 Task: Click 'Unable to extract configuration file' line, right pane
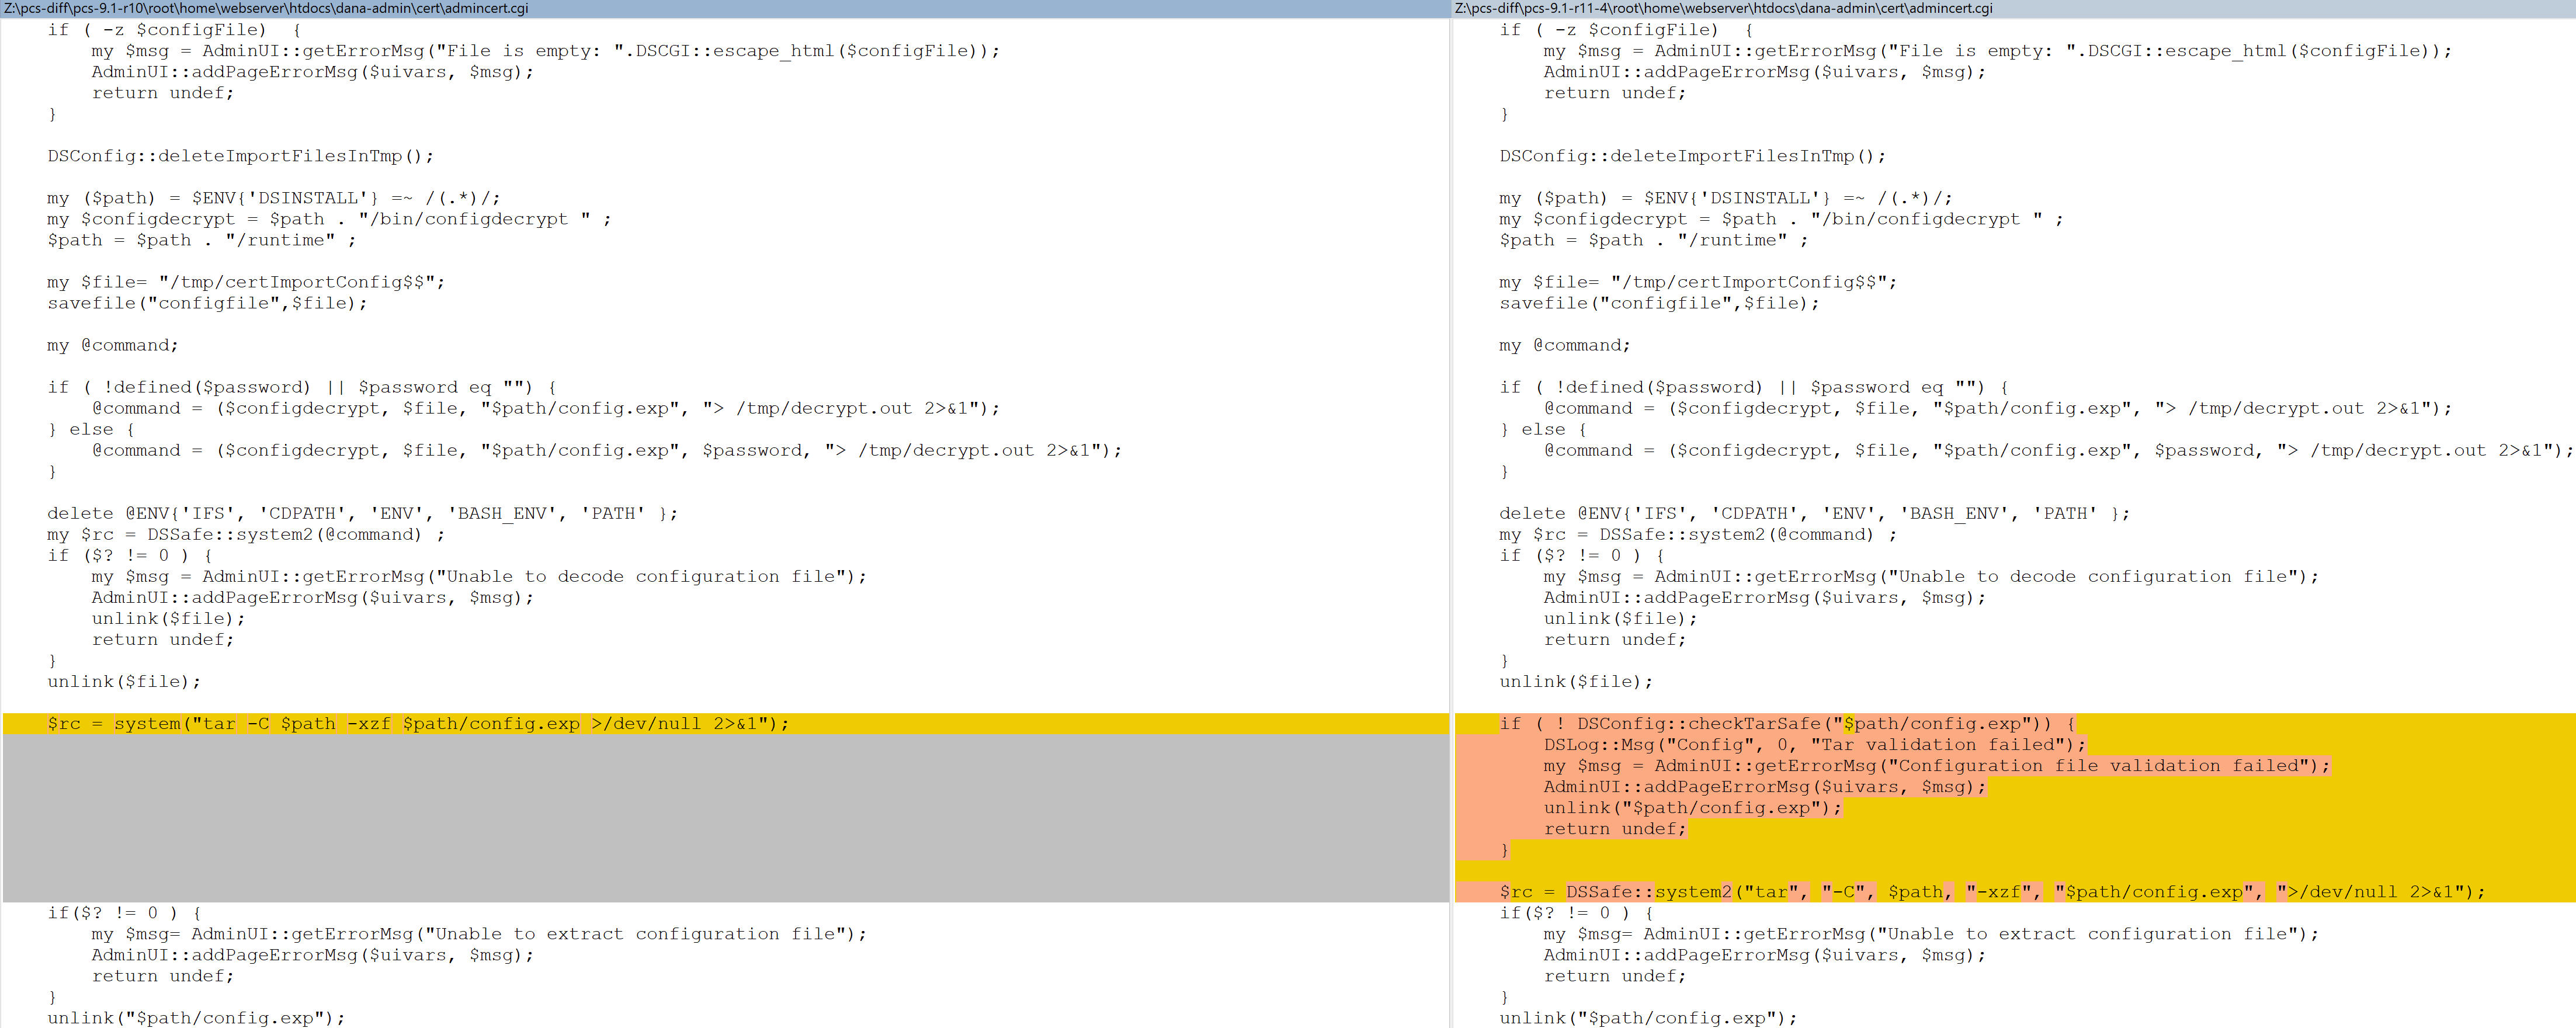(1930, 934)
